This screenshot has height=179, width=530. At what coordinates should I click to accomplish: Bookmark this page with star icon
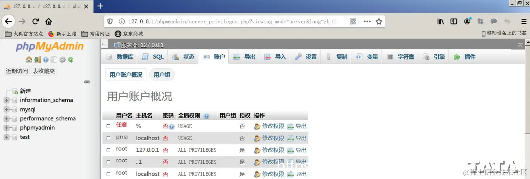[379, 21]
